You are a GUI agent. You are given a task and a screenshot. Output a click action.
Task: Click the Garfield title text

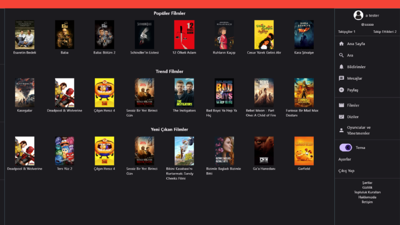point(304,168)
